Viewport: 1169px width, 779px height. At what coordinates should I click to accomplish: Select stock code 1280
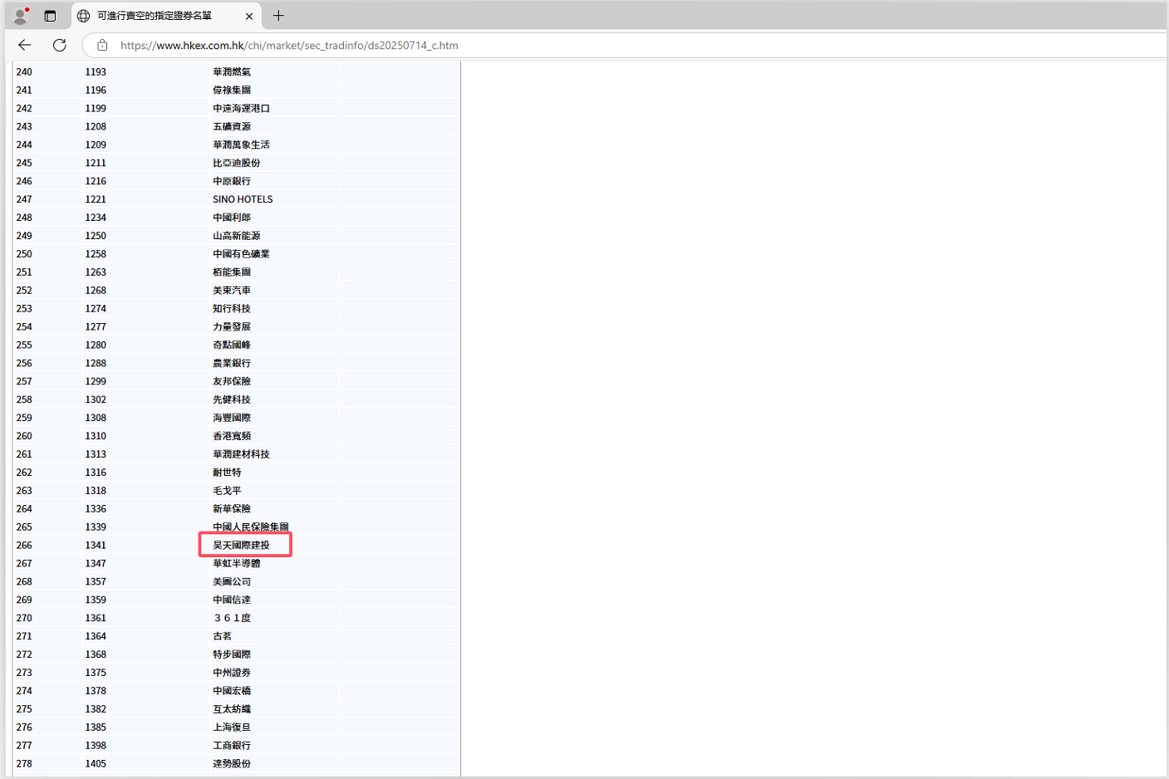click(x=96, y=345)
